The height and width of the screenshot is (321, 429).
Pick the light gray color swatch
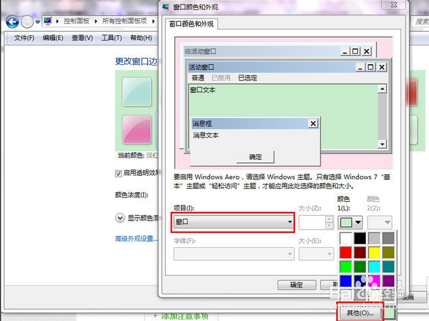click(374, 238)
